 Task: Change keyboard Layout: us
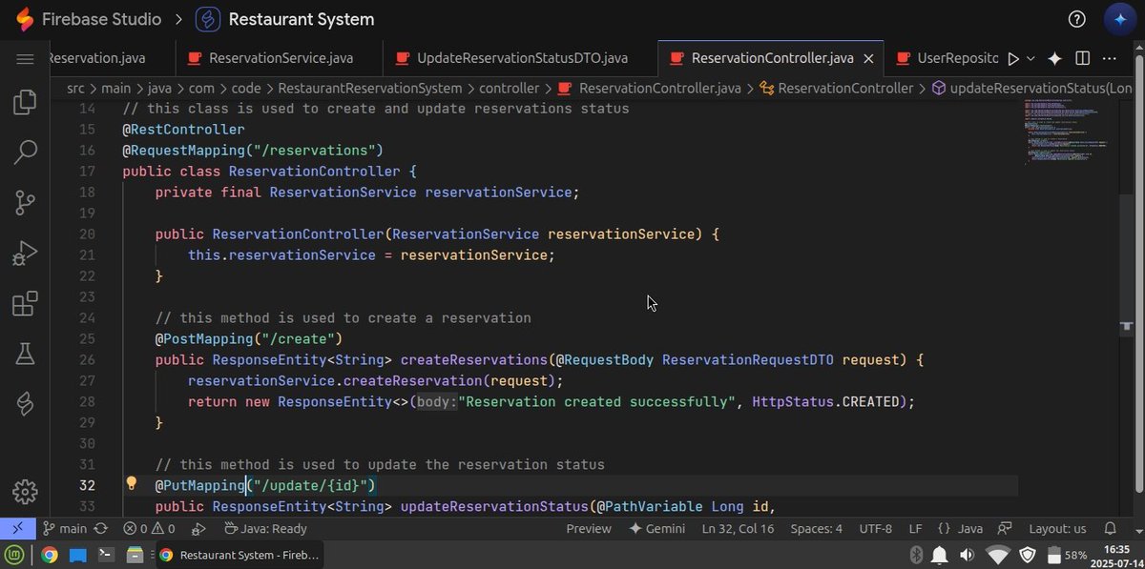[1057, 528]
